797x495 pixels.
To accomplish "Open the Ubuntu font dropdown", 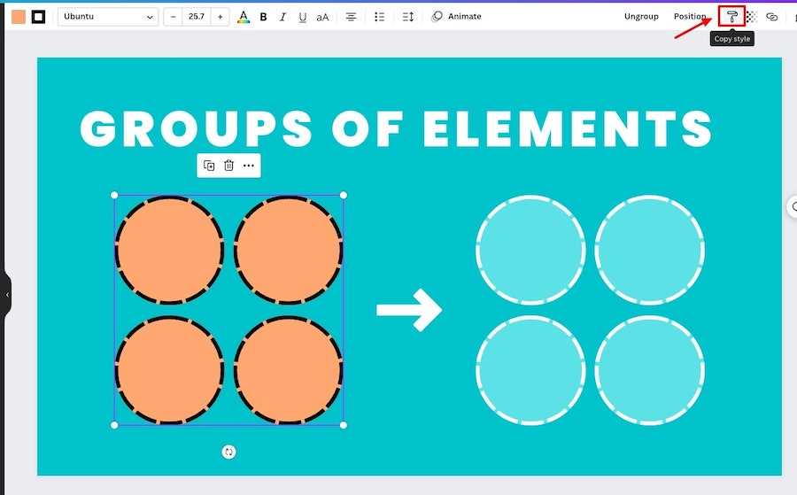I will click(108, 17).
